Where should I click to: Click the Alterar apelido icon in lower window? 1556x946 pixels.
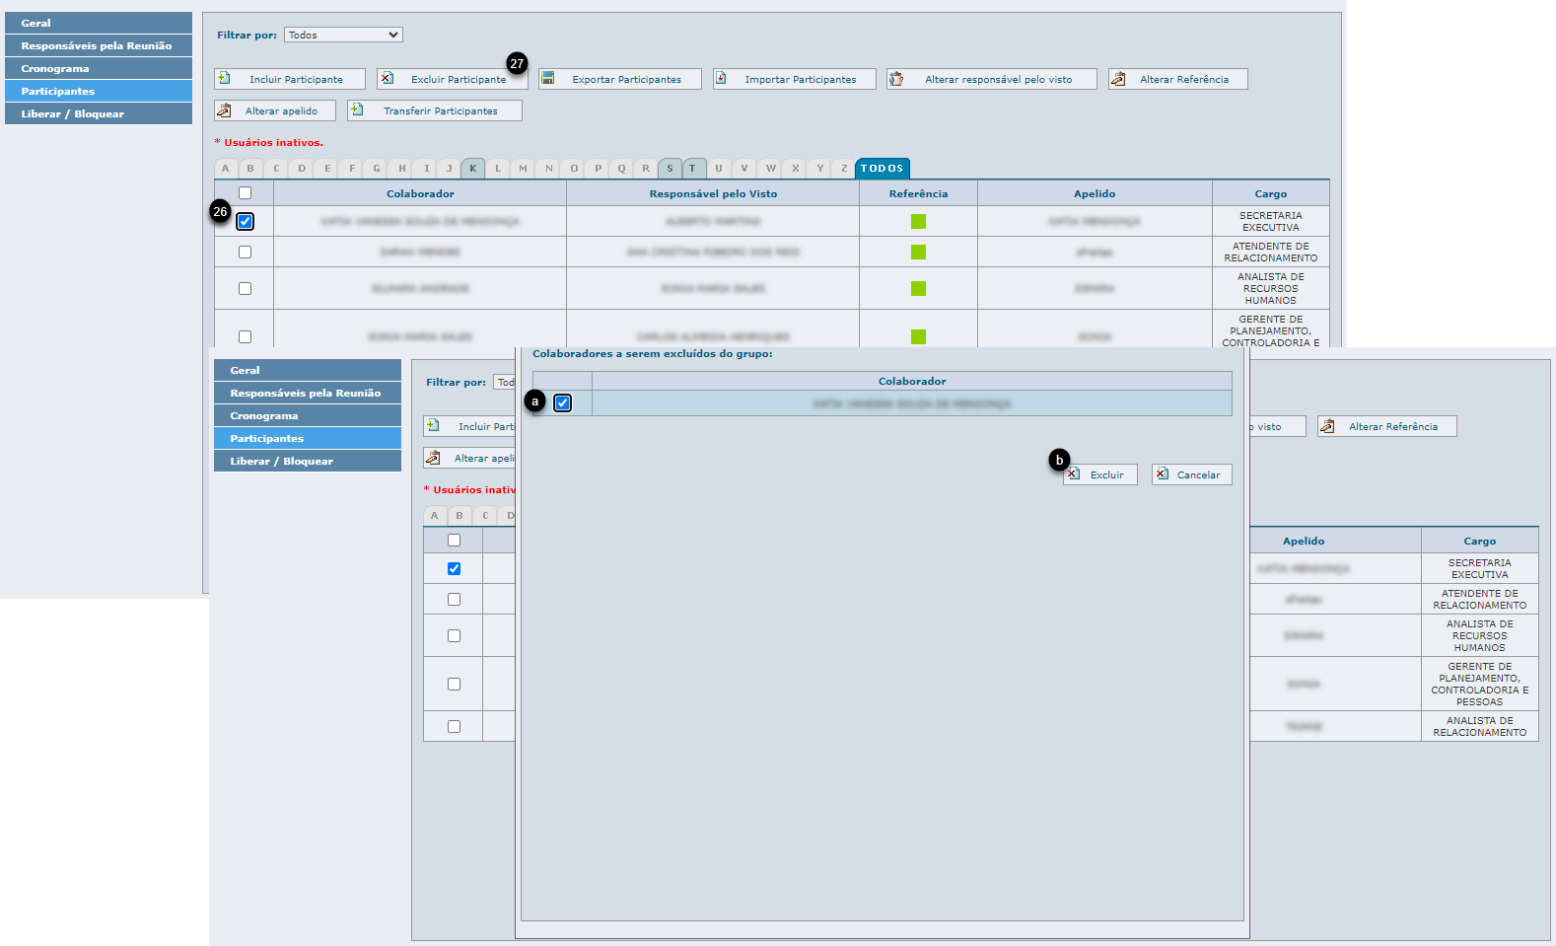[434, 458]
